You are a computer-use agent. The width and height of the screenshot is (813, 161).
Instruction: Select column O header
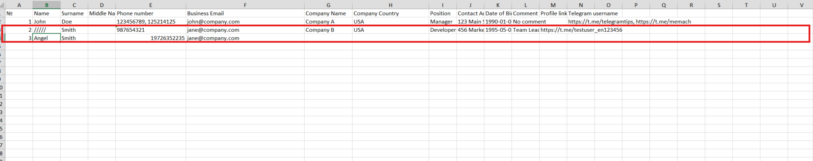click(608, 5)
